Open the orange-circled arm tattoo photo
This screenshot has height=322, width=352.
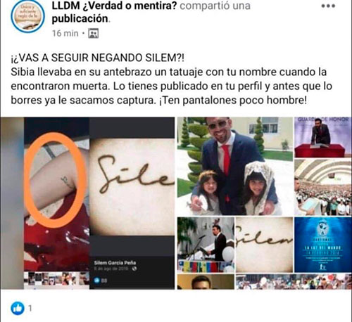click(56, 194)
